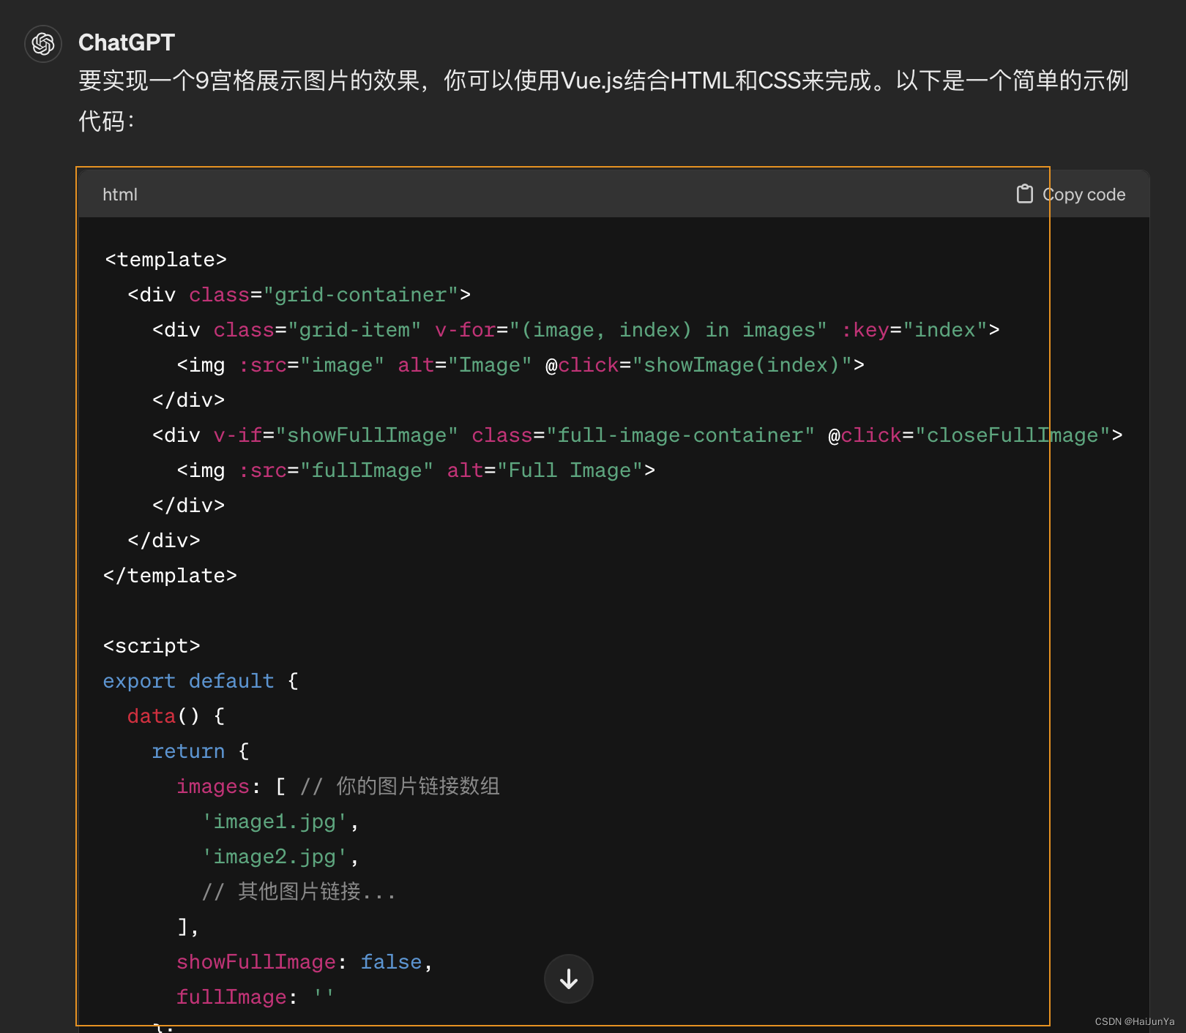Click the clipboard copy icon

coord(1025,194)
